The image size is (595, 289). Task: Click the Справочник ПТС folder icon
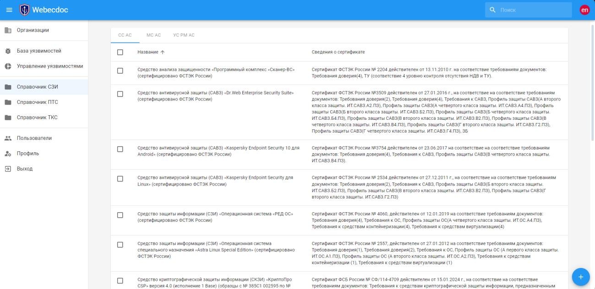[x=8, y=102]
